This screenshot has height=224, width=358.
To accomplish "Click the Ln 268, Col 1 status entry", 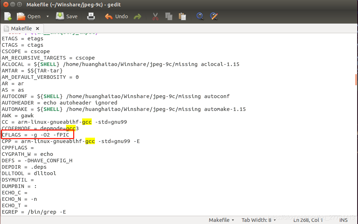I will point(308,220).
